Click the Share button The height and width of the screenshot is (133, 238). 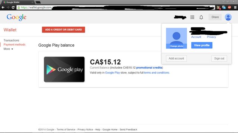[215, 17]
